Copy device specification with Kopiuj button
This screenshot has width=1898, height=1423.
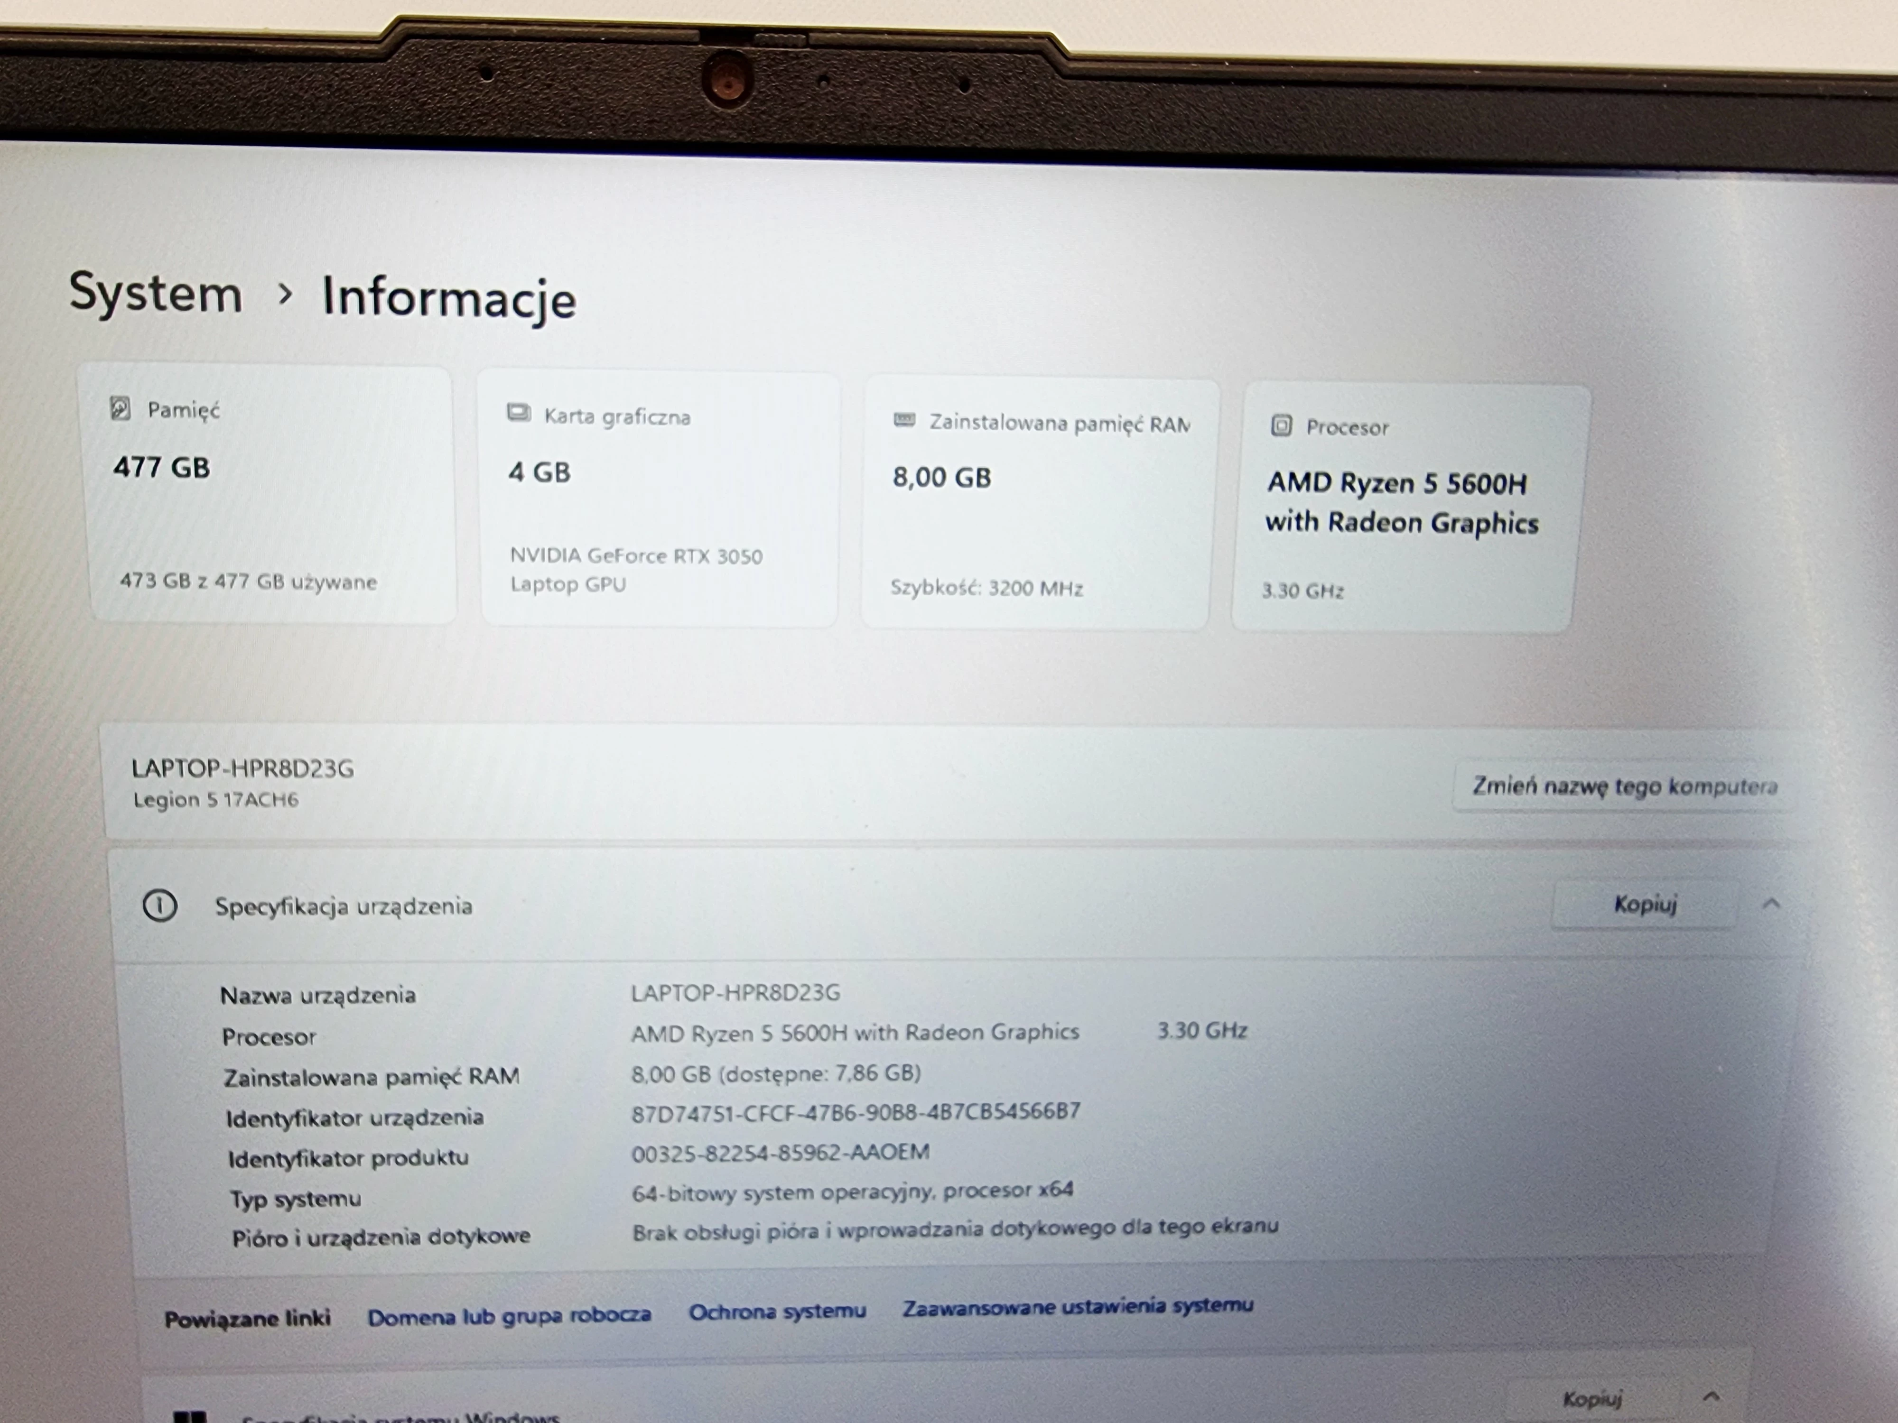1644,904
